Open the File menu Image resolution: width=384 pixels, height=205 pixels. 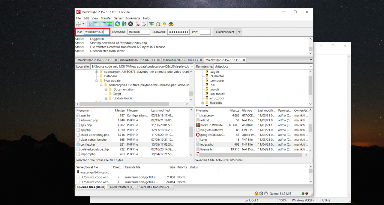pos(78,18)
